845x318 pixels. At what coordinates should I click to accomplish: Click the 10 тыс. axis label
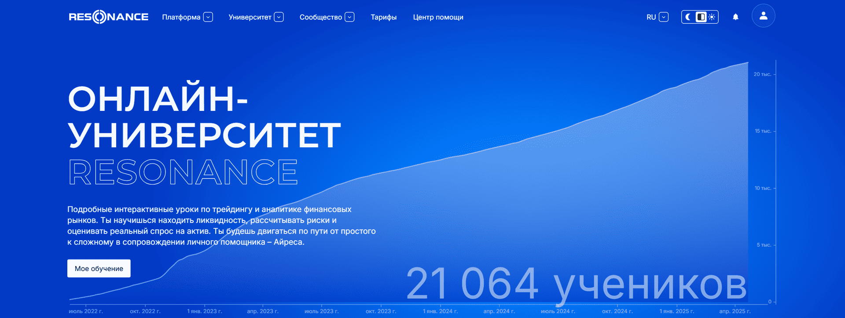click(x=763, y=188)
